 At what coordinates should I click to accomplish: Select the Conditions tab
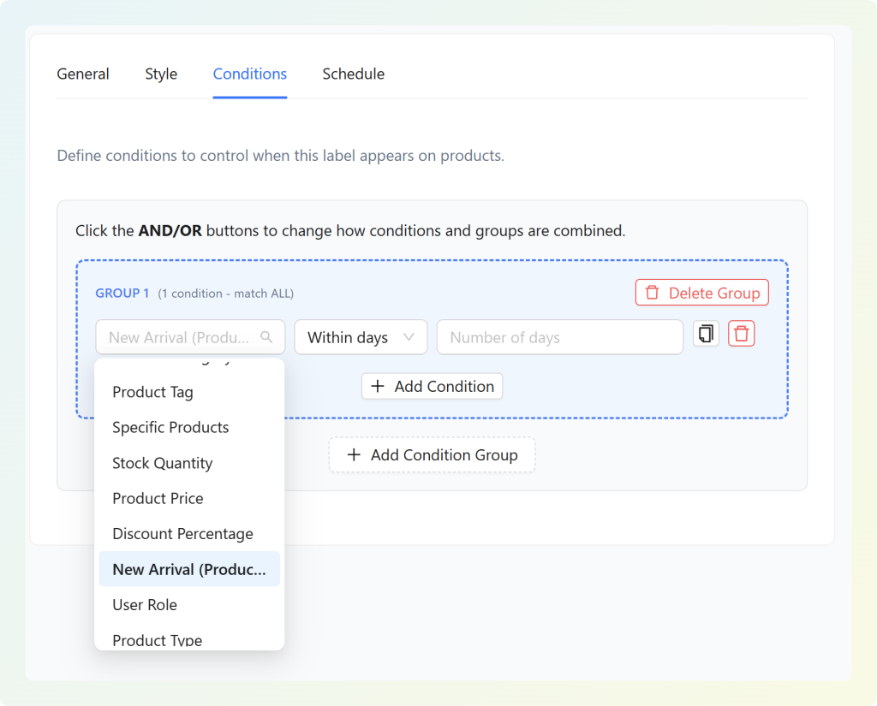click(x=249, y=74)
